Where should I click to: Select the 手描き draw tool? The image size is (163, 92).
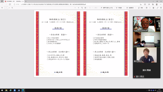click(x=119, y=8)
